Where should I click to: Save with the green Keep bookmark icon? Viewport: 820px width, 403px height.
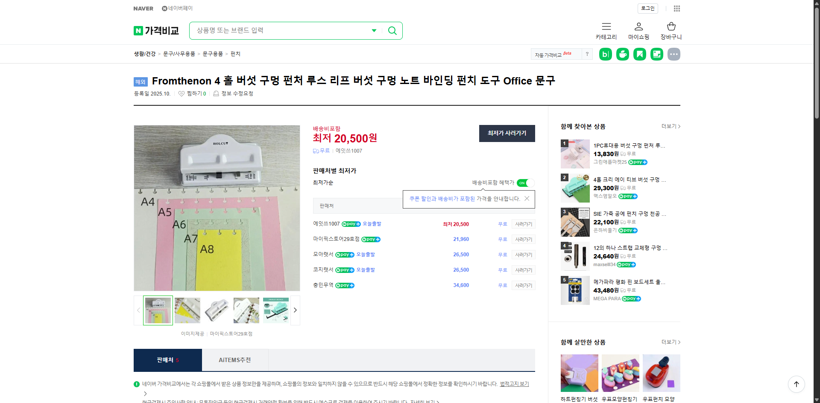[x=639, y=54]
